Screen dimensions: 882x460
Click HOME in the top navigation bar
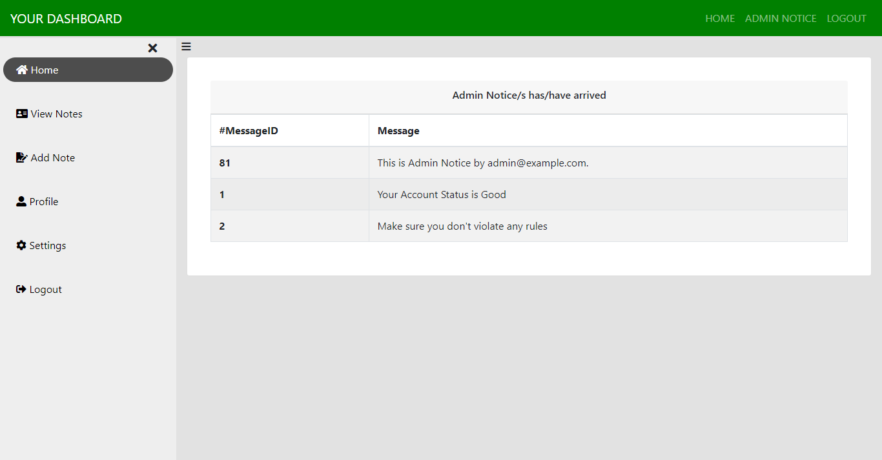click(720, 19)
